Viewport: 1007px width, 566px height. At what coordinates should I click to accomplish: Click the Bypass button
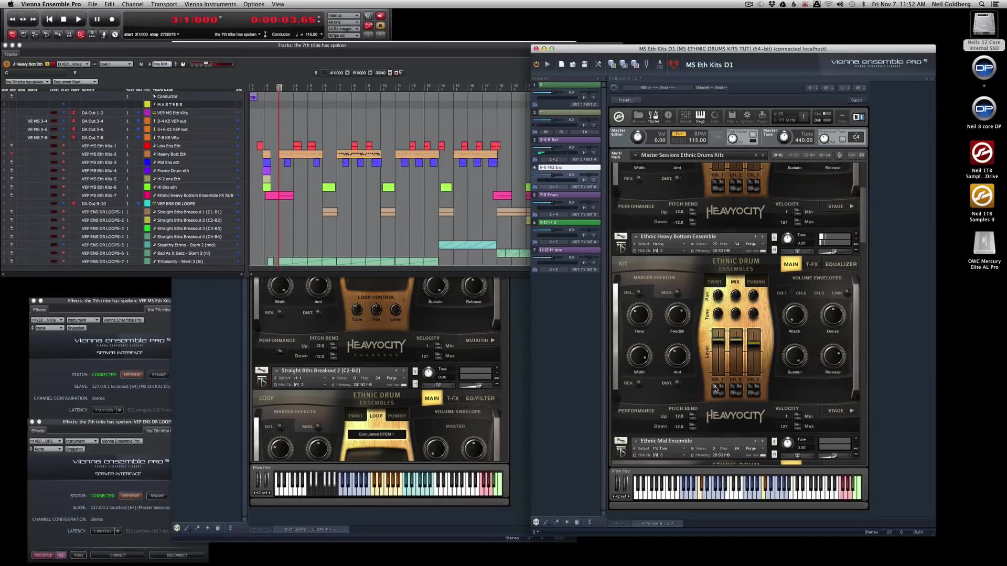click(856, 100)
